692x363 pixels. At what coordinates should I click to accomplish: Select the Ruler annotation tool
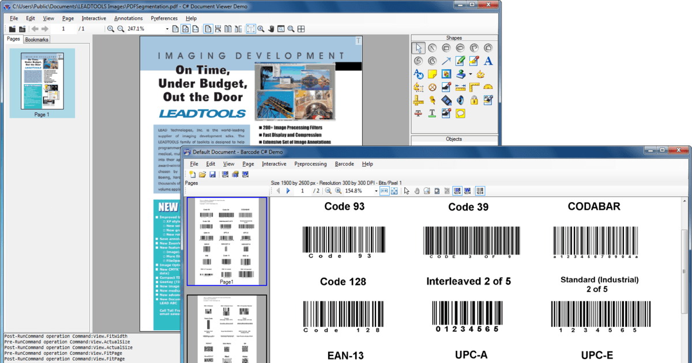point(460,87)
